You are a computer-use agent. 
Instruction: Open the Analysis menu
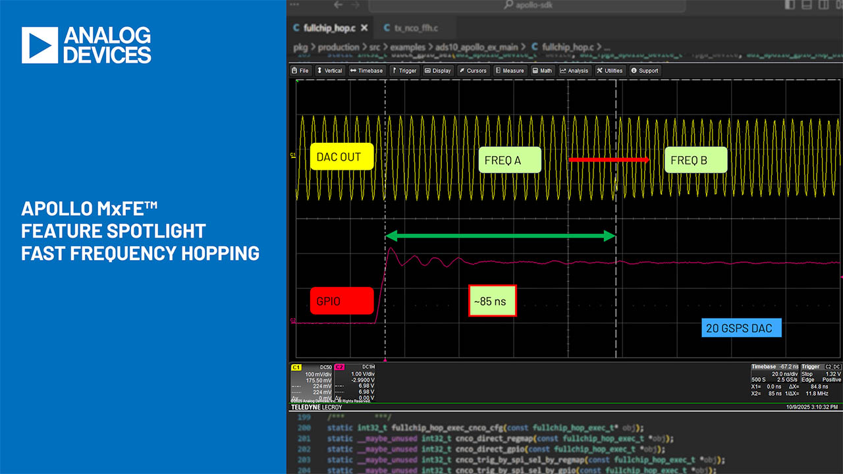coord(564,70)
